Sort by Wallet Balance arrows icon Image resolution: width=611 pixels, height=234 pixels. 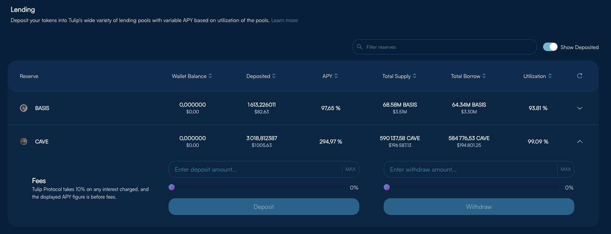(x=210, y=76)
